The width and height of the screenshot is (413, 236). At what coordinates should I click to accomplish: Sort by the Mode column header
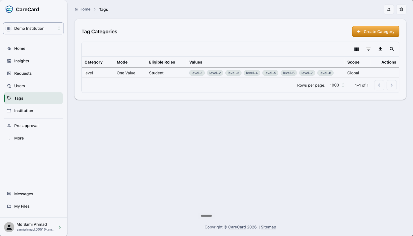tap(122, 62)
